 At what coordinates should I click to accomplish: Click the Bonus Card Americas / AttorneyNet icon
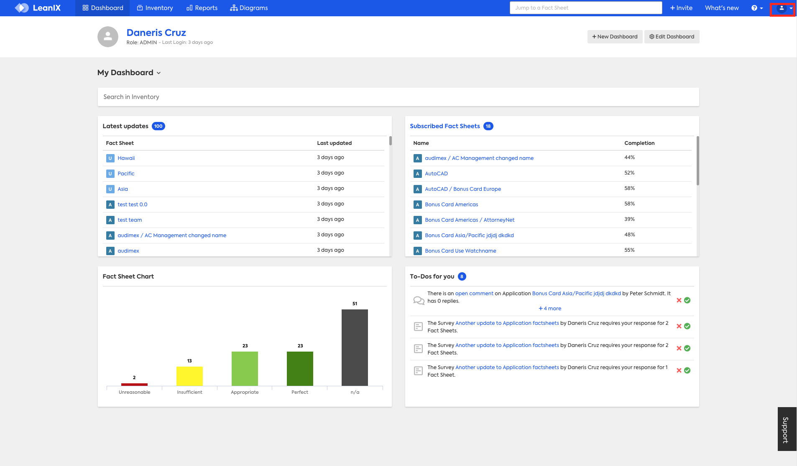click(x=417, y=220)
